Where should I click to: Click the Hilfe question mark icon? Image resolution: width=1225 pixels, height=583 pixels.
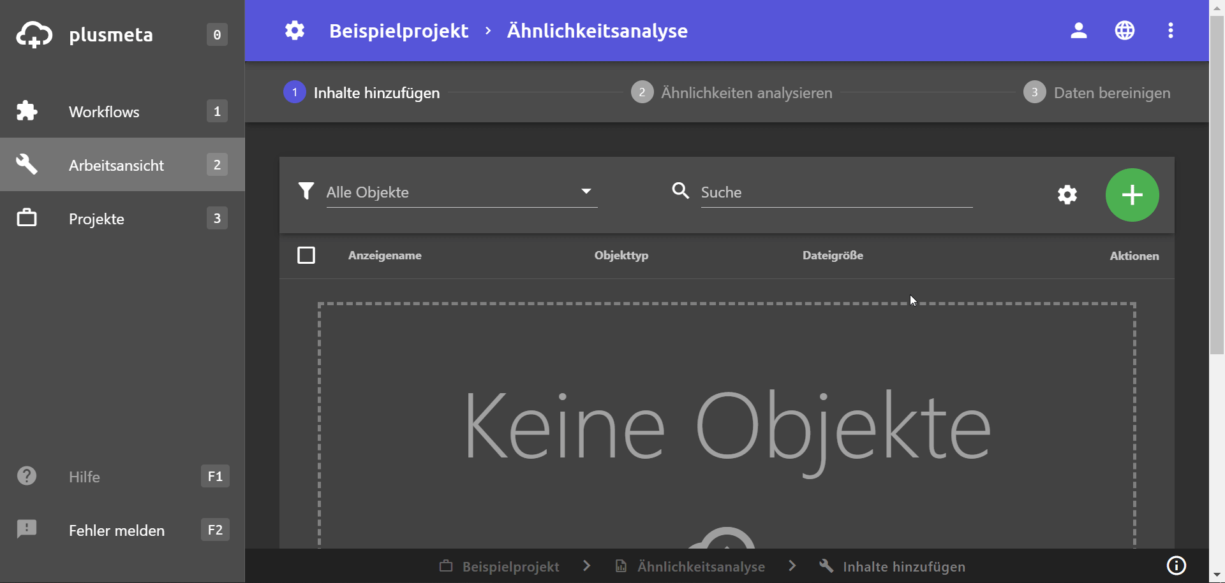tap(27, 476)
